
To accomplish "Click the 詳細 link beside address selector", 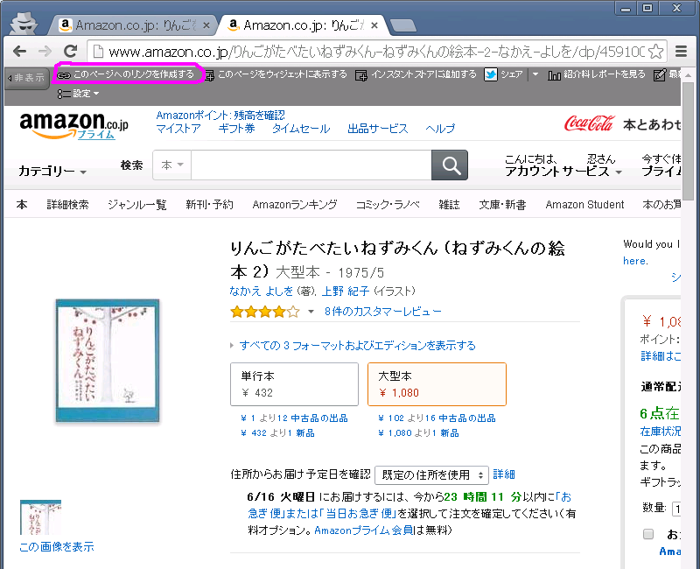I will (x=504, y=474).
